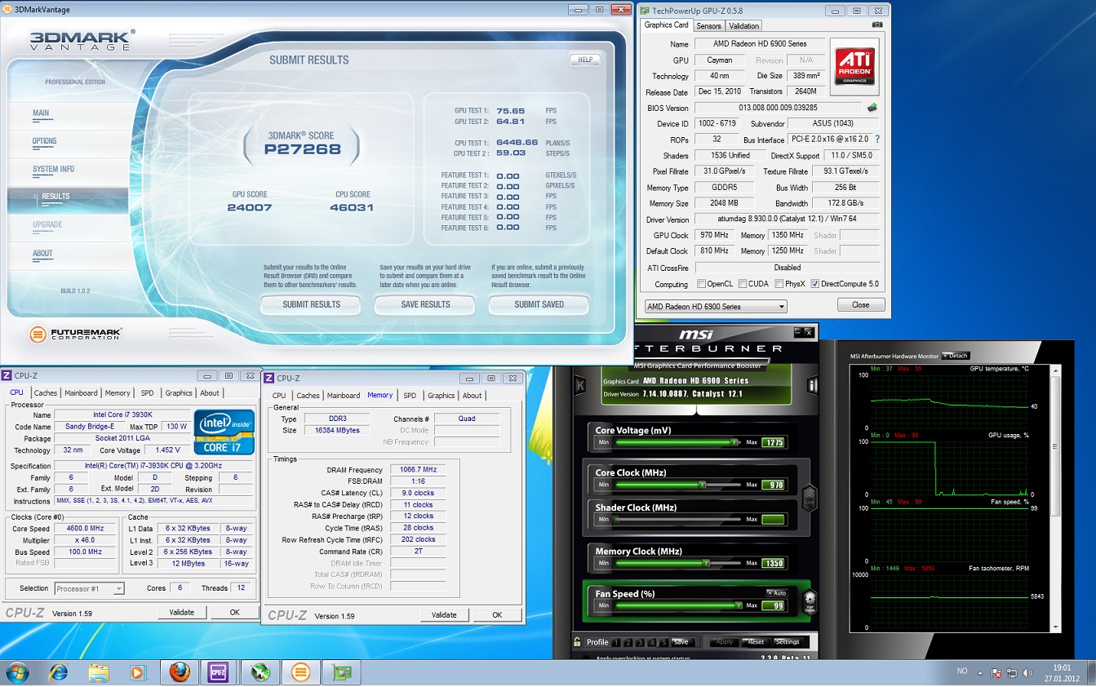
Task: Click the Afterburner Reset button
Action: point(755,642)
